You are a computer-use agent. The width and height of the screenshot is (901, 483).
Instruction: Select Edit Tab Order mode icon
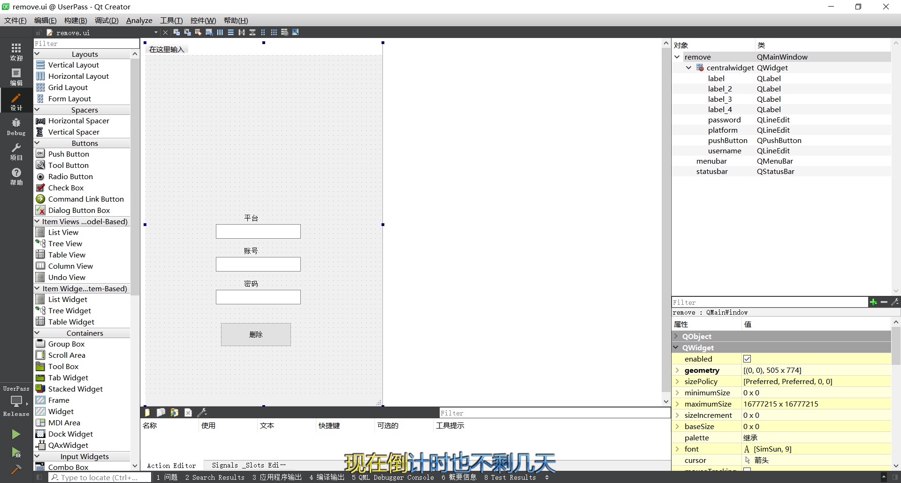[209, 32]
